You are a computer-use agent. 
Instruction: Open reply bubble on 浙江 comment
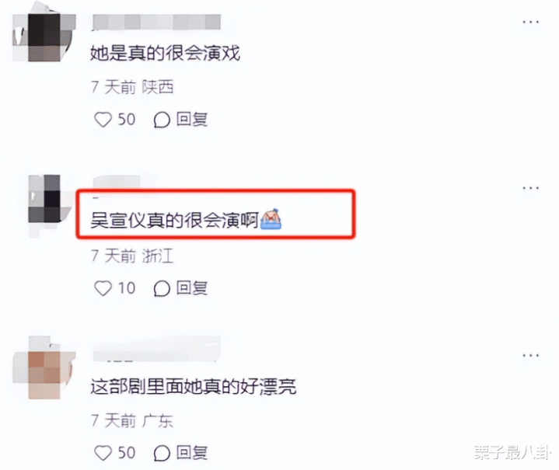(162, 288)
